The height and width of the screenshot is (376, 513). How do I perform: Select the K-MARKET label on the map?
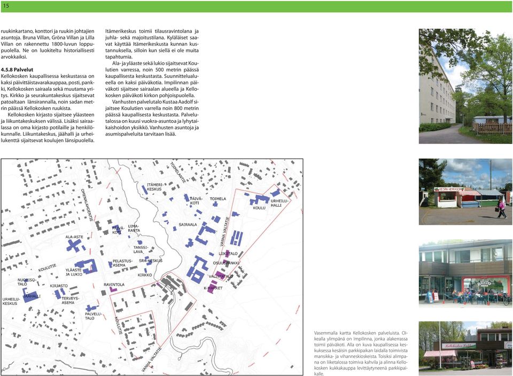(213, 288)
